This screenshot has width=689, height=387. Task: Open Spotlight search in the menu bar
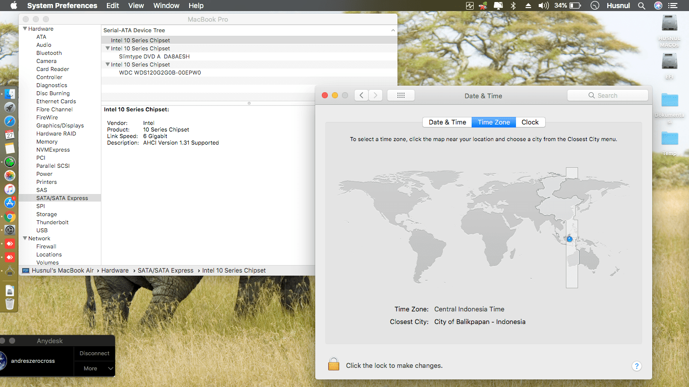click(642, 6)
